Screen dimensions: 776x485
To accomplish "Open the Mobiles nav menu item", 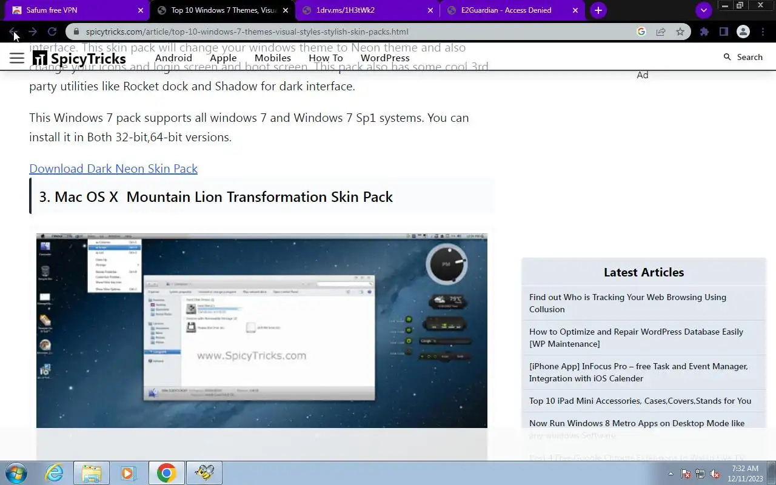I will (x=273, y=58).
